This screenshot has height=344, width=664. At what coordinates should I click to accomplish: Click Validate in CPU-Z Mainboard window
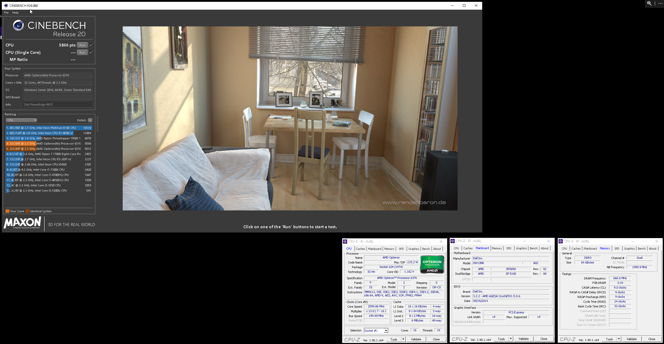pos(524,339)
